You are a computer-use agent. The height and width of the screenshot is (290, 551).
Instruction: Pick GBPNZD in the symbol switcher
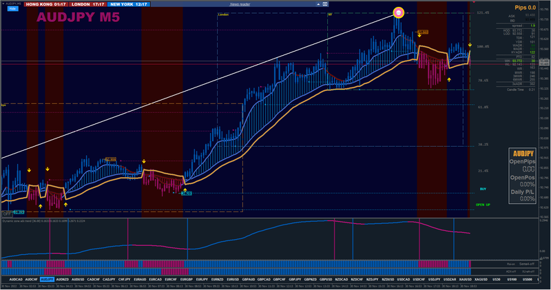pyautogui.click(x=311, y=280)
